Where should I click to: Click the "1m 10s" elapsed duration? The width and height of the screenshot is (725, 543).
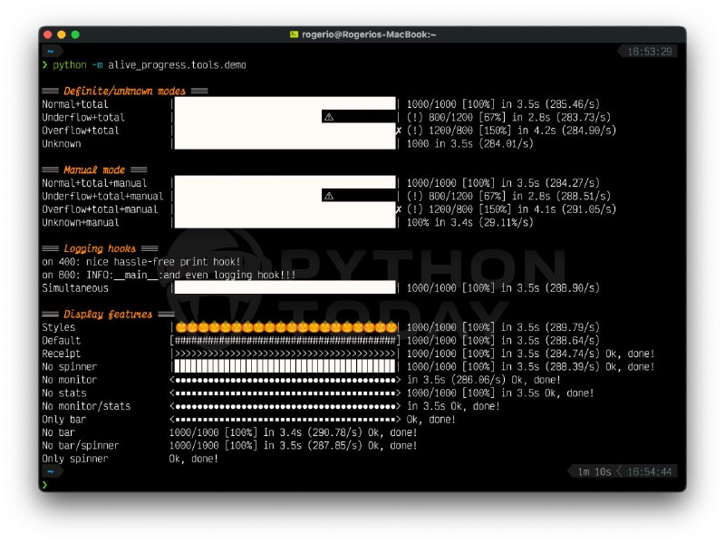594,471
